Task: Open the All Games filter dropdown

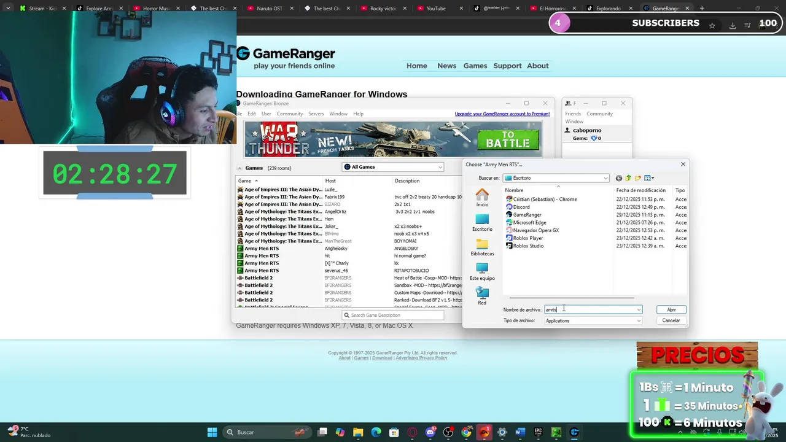Action: (x=393, y=167)
